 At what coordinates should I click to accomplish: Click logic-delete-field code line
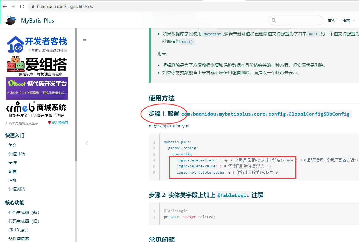[267, 160]
